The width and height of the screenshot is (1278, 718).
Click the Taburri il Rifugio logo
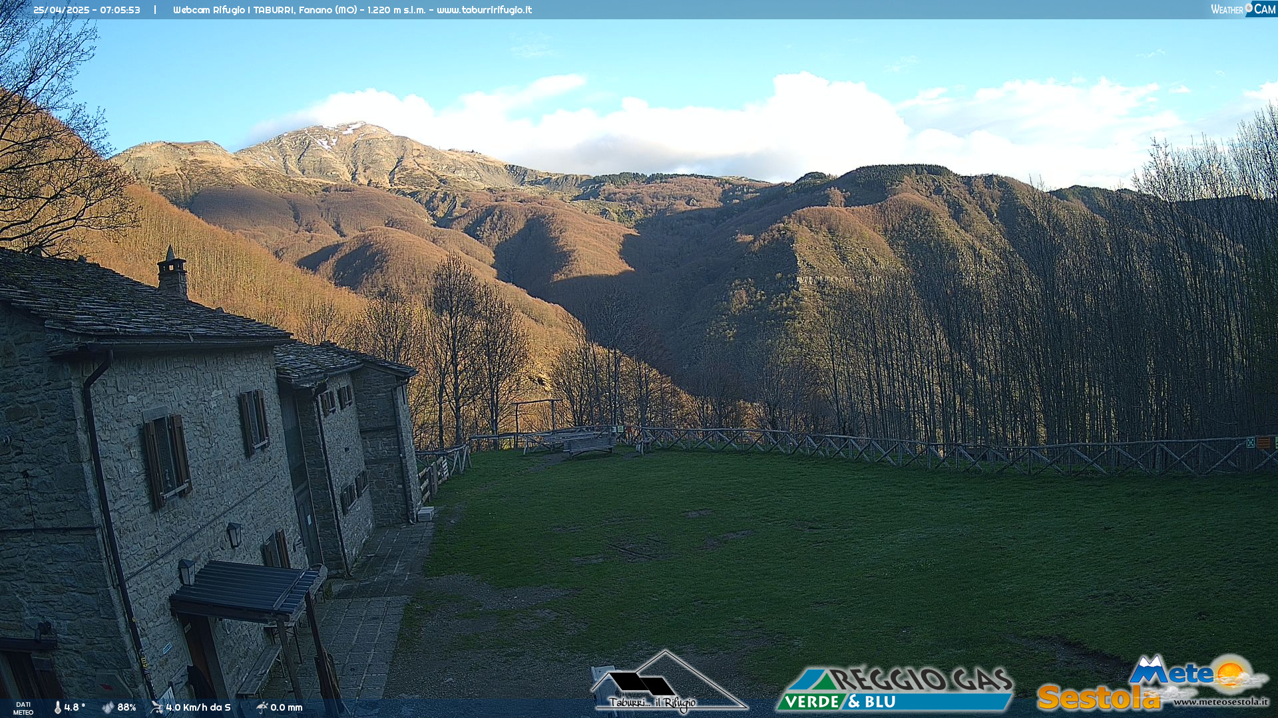(669, 681)
